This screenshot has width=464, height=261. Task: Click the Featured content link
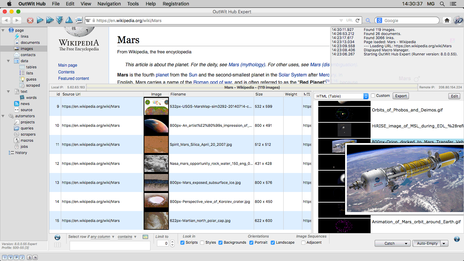coord(73,79)
